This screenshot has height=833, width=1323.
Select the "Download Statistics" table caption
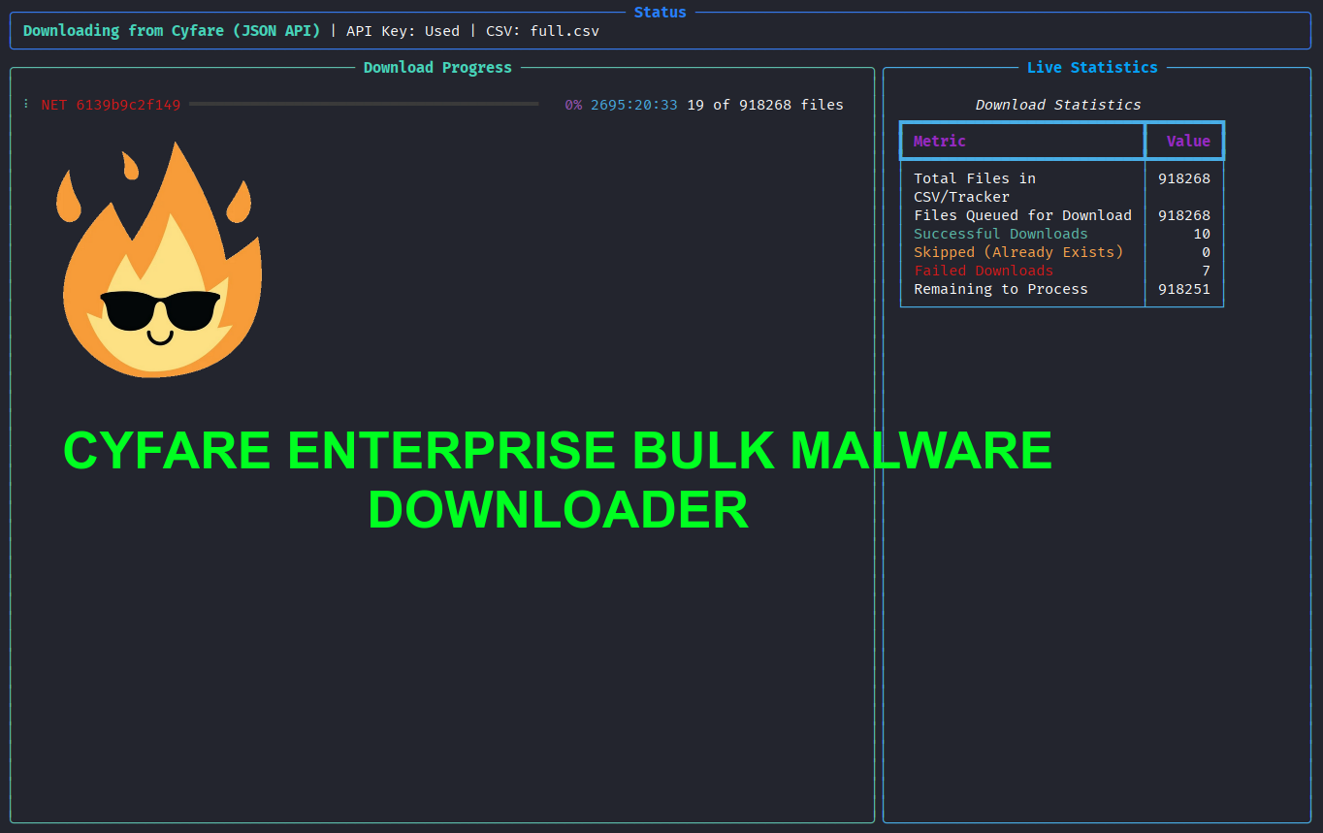point(1058,105)
